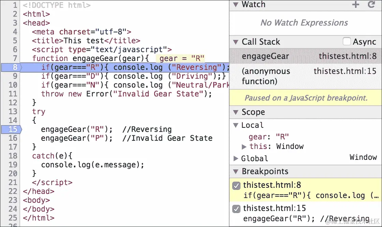Disable the thistest.html:15 breakpoint checkbox
This screenshot has width=382, height=227.
pyautogui.click(x=236, y=209)
